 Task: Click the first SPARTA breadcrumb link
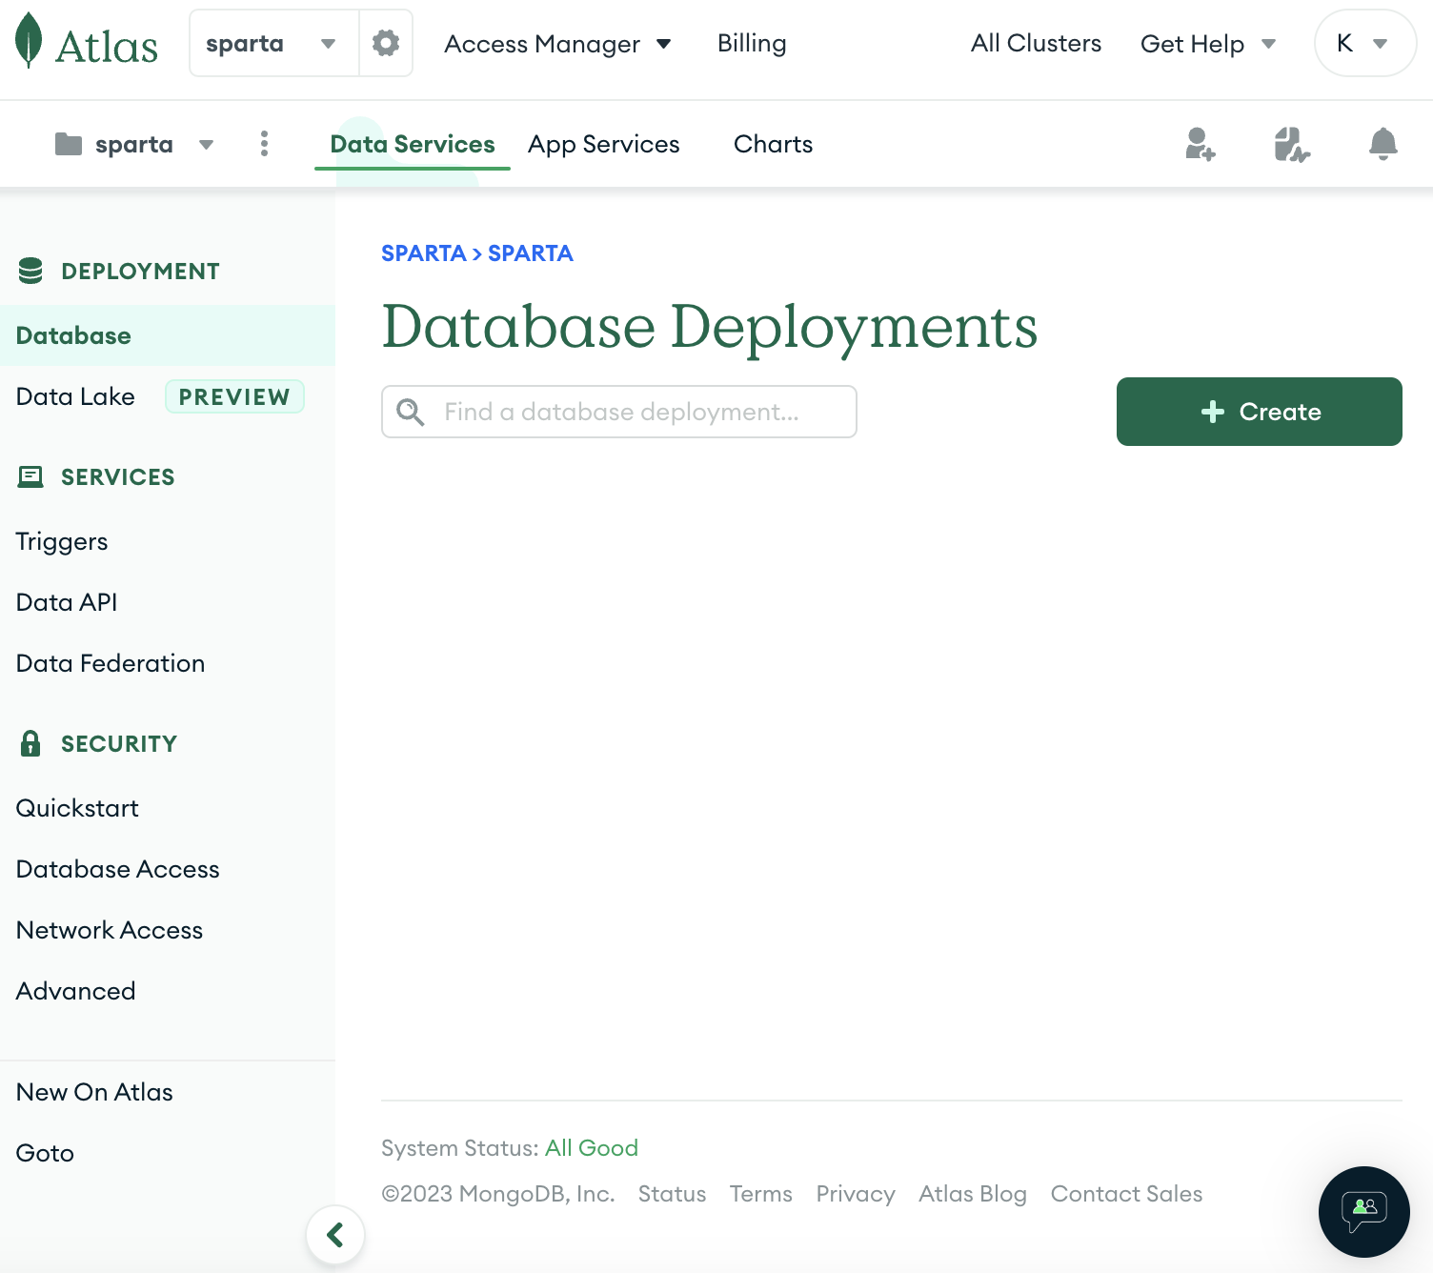click(x=423, y=253)
